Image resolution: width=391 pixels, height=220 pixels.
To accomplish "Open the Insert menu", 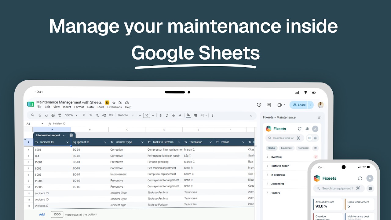I will (67, 107).
